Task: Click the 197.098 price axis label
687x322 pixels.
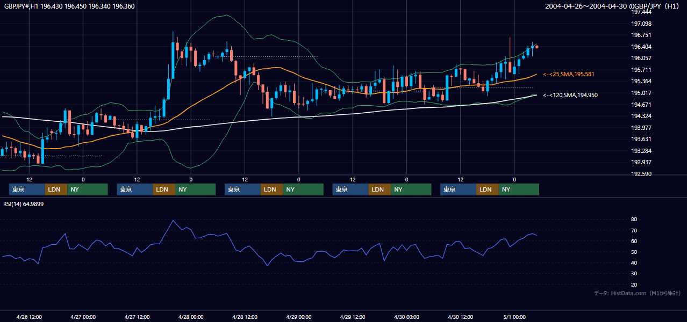Action: pos(642,24)
